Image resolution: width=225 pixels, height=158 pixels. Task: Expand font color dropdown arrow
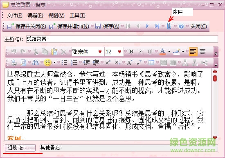coord(169,52)
